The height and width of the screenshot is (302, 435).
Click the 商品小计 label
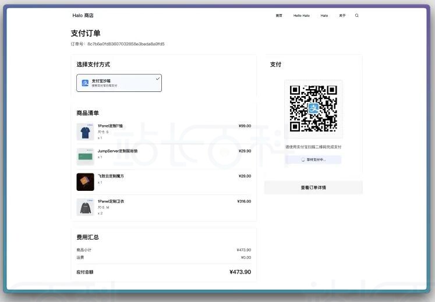click(84, 250)
